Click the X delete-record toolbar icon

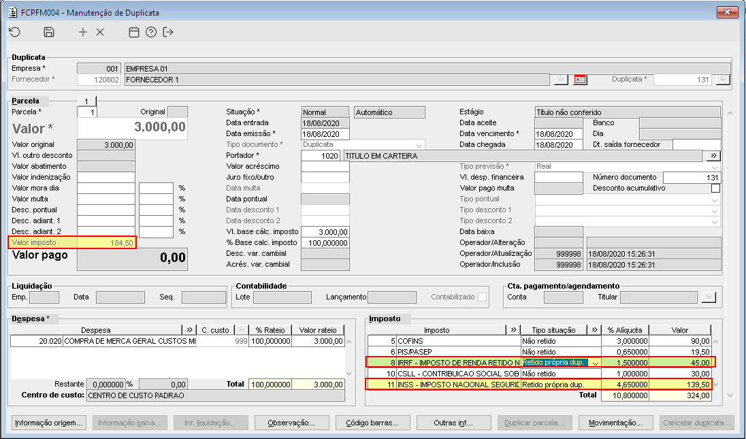tap(100, 32)
